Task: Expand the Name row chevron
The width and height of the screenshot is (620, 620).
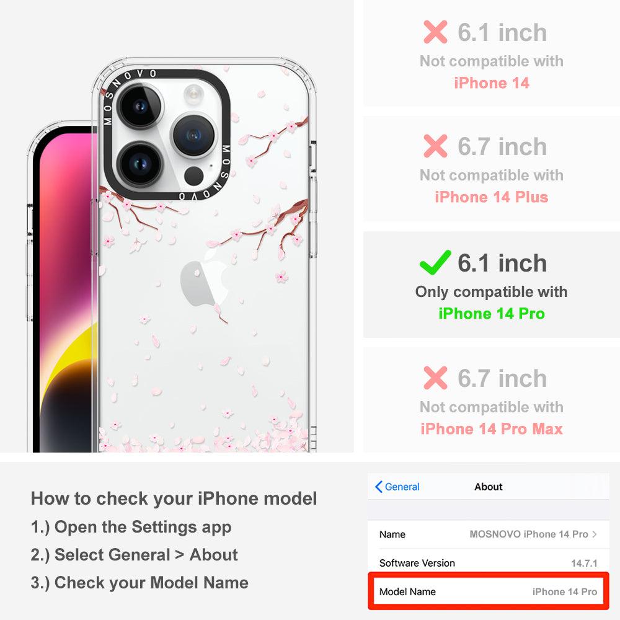Action: (595, 534)
